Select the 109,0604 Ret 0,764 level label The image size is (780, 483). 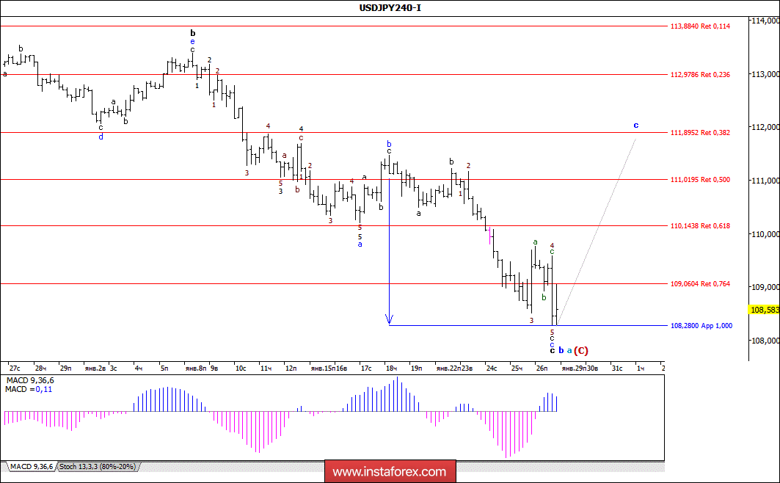[x=701, y=284]
